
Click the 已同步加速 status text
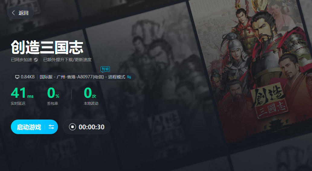point(21,60)
